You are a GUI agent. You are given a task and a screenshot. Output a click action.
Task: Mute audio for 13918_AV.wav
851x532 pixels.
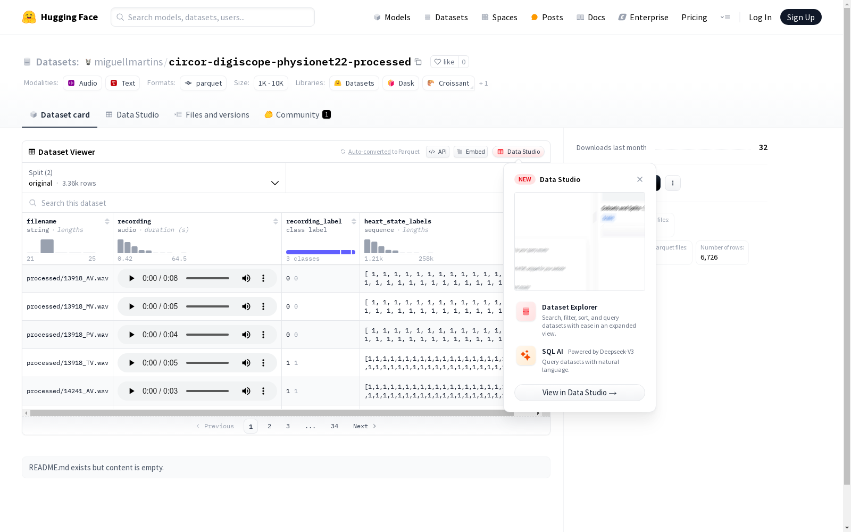click(246, 278)
